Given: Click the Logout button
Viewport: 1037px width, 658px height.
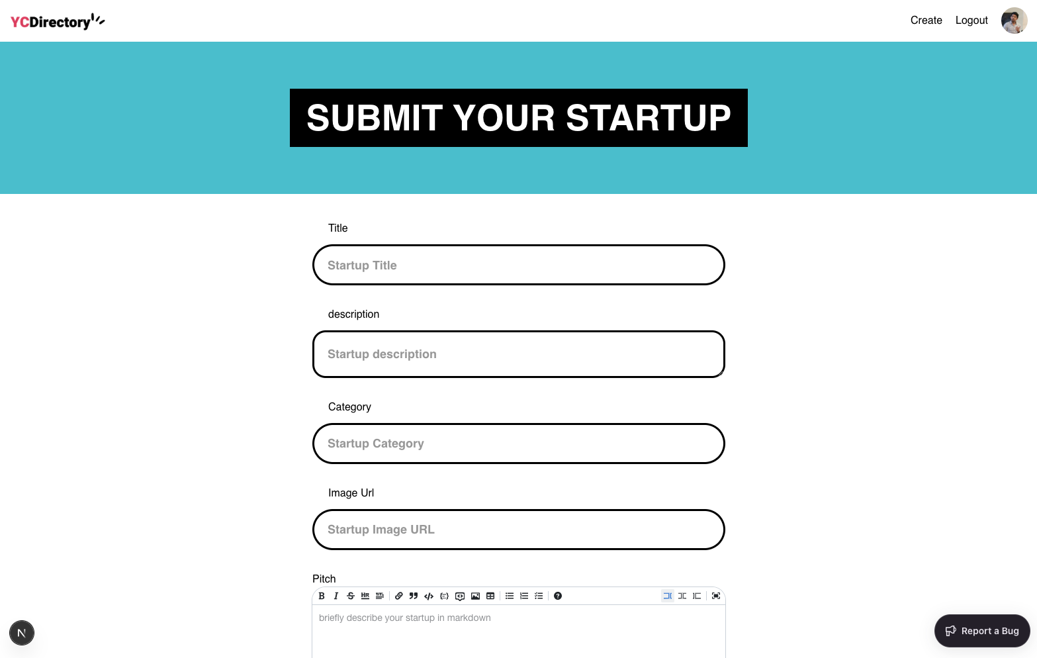Looking at the screenshot, I should [971, 21].
